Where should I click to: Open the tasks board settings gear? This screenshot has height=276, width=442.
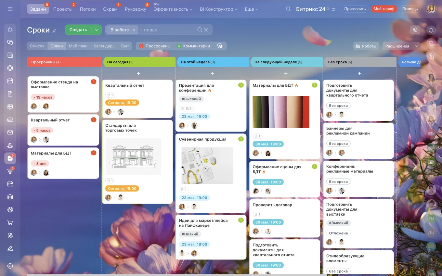point(415,30)
